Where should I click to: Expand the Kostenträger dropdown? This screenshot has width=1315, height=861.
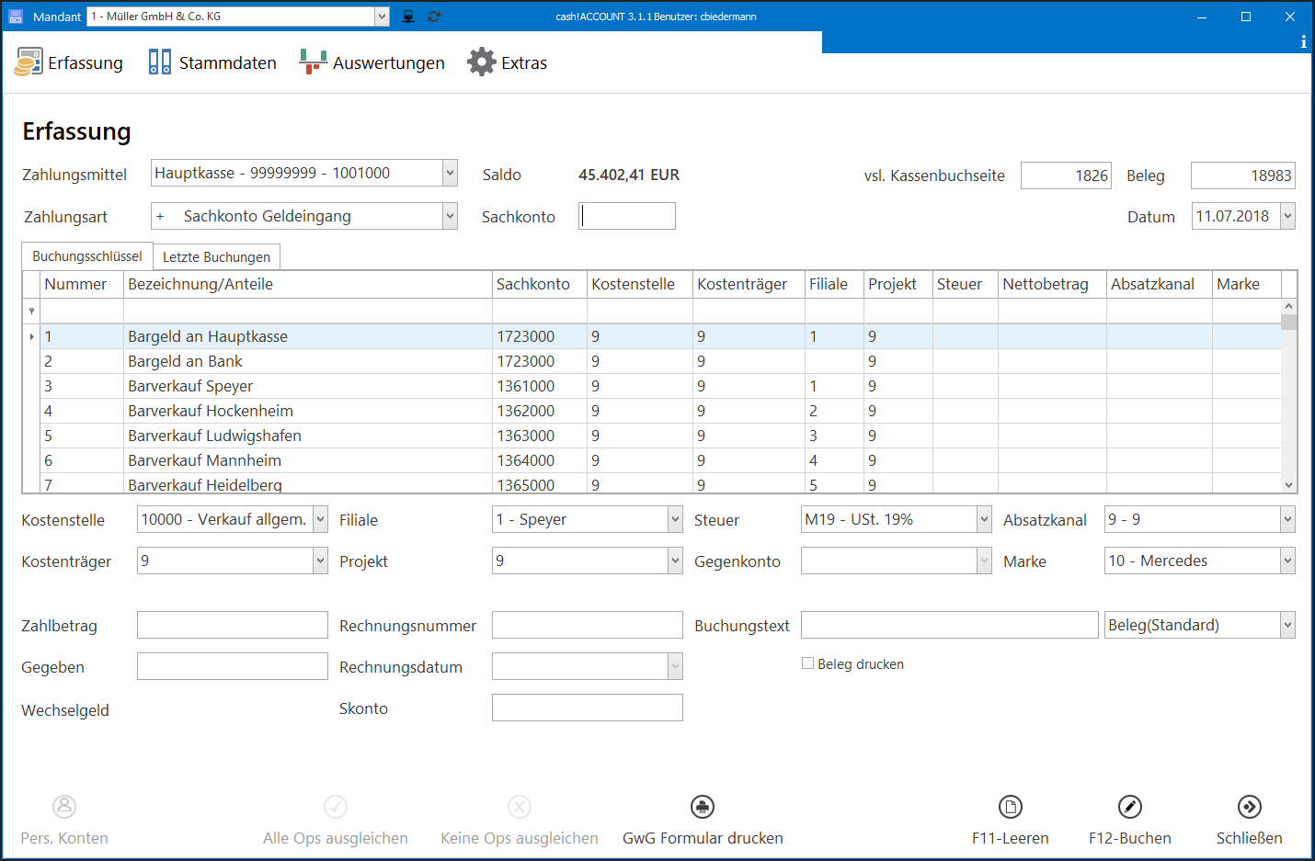320,561
